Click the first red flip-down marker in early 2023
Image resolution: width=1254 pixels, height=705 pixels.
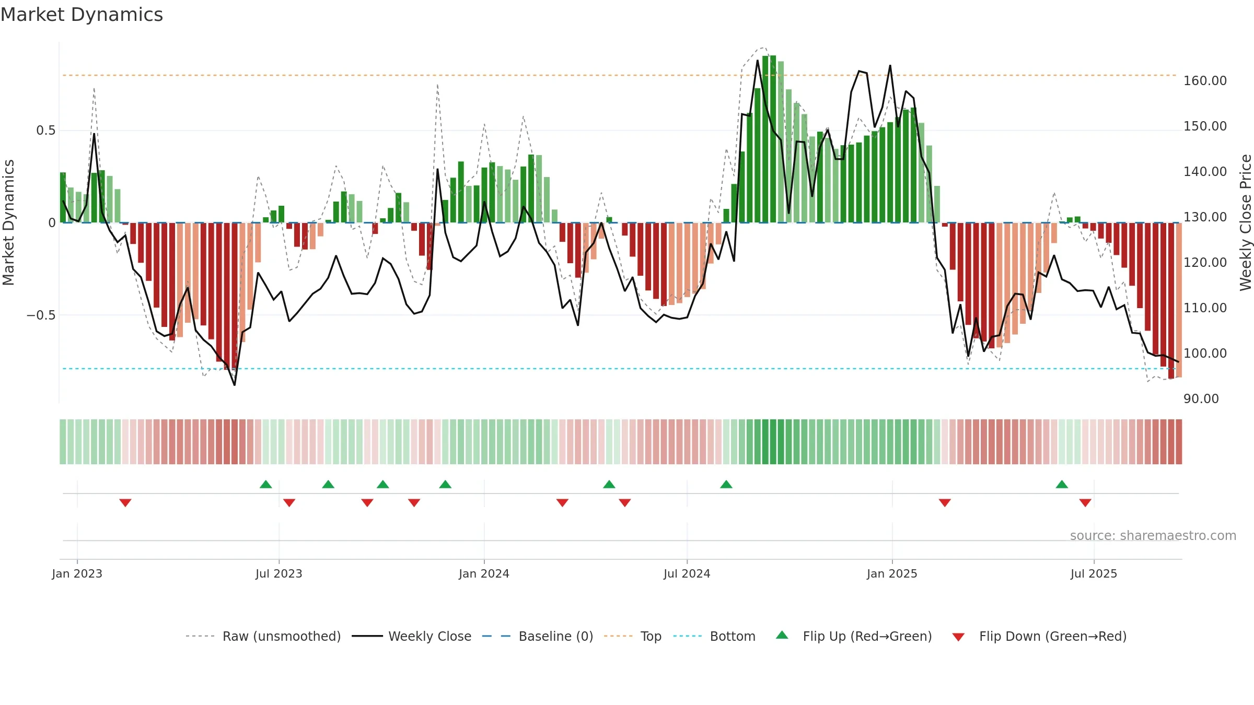click(125, 502)
